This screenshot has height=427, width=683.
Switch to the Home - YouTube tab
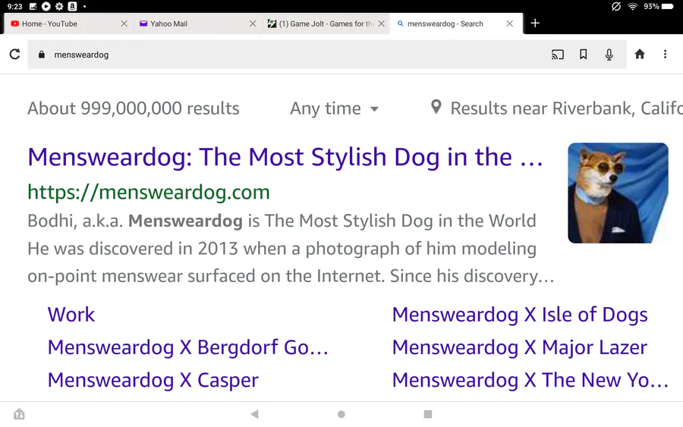pos(68,24)
